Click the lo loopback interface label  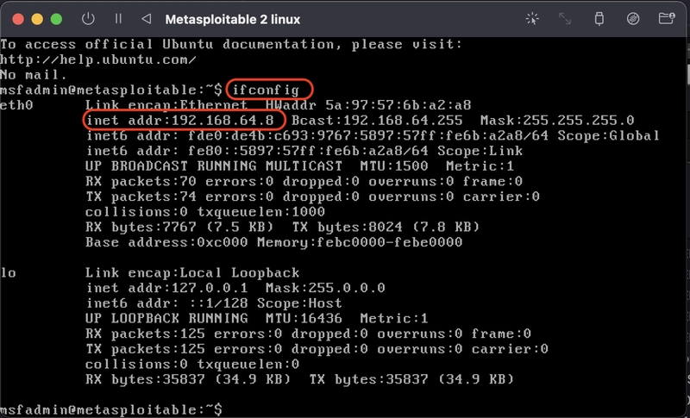coord(9,272)
